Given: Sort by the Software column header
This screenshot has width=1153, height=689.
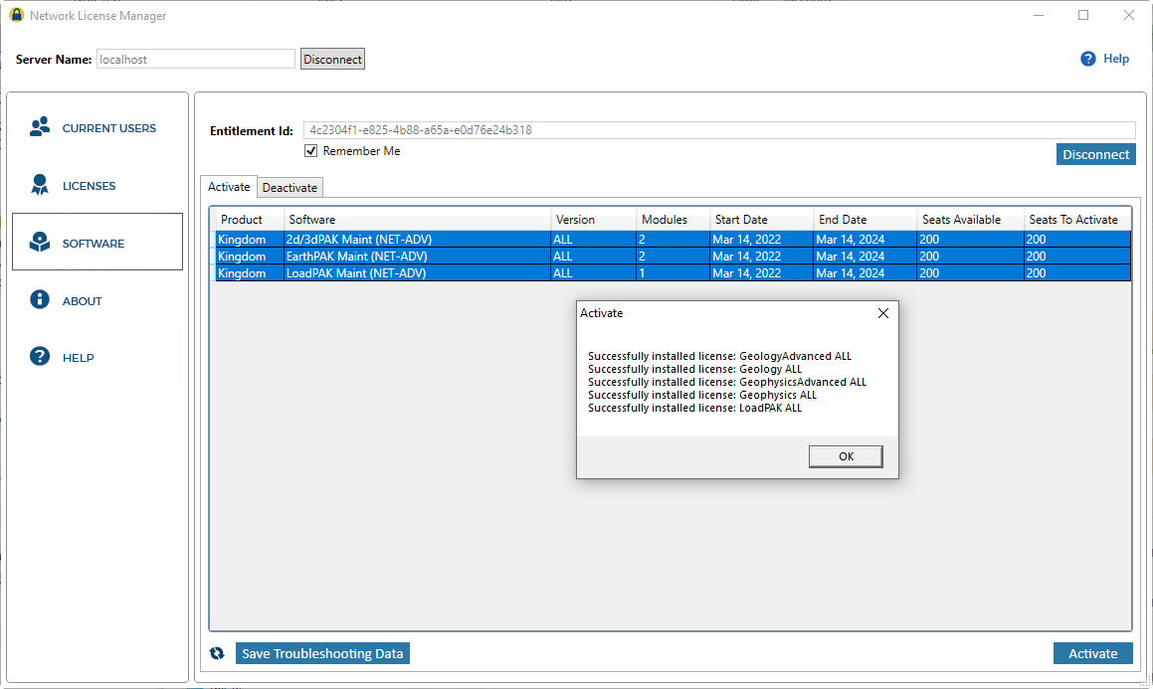Looking at the screenshot, I should pos(418,219).
